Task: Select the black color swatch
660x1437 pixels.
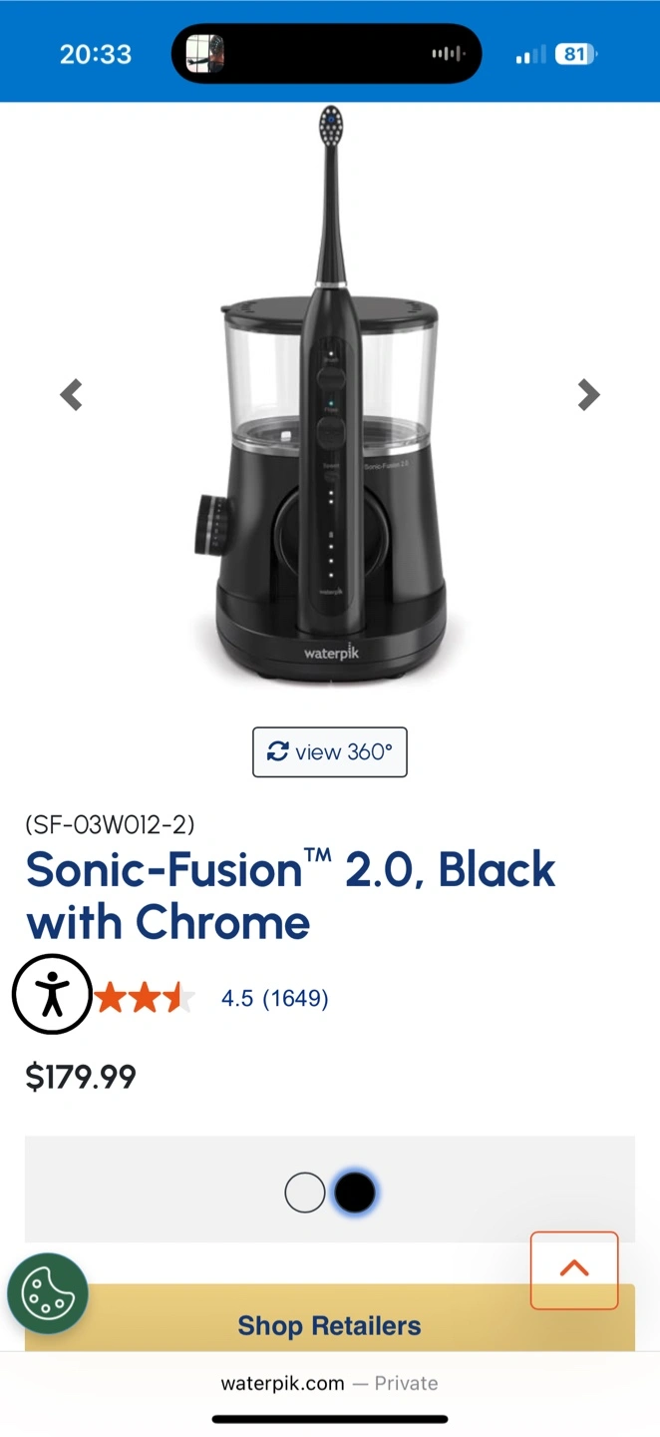Action: point(355,1192)
